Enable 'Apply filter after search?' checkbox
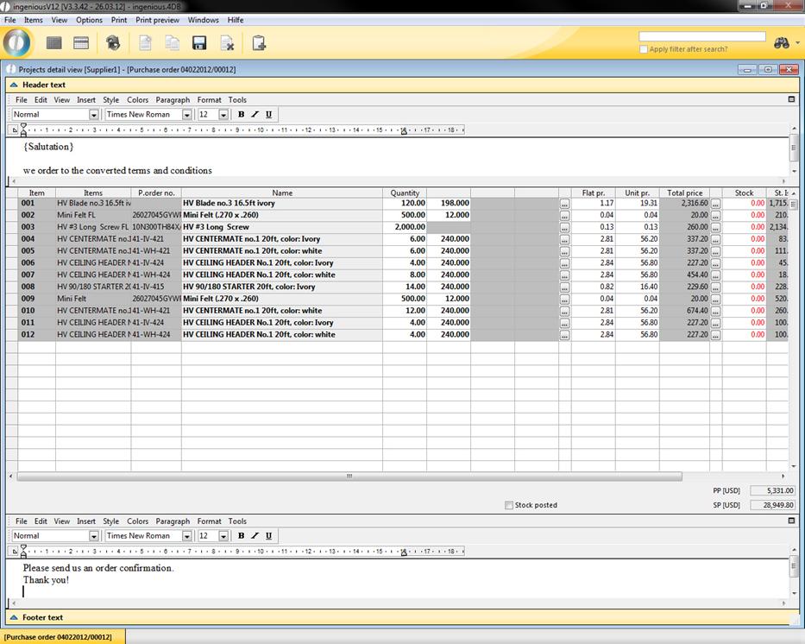The image size is (805, 644). pos(644,49)
